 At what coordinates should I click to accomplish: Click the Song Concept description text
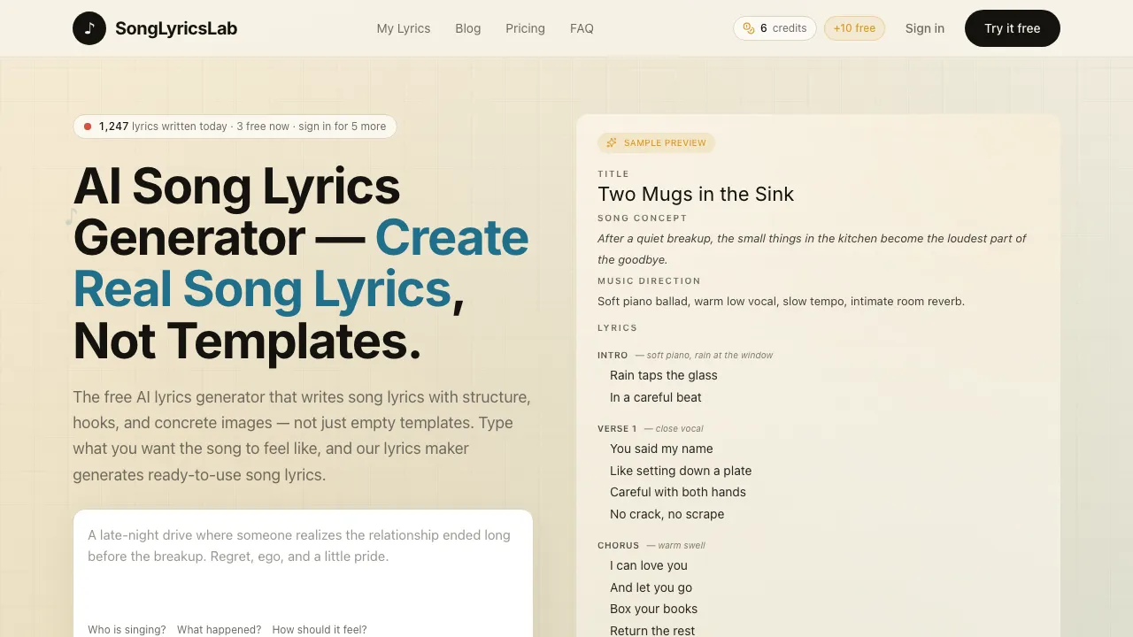[812, 249]
